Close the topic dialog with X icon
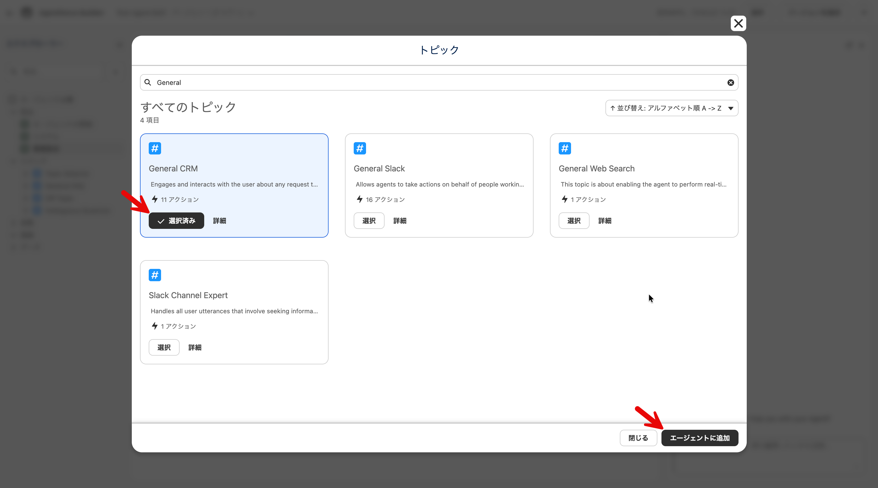The image size is (878, 488). click(738, 24)
